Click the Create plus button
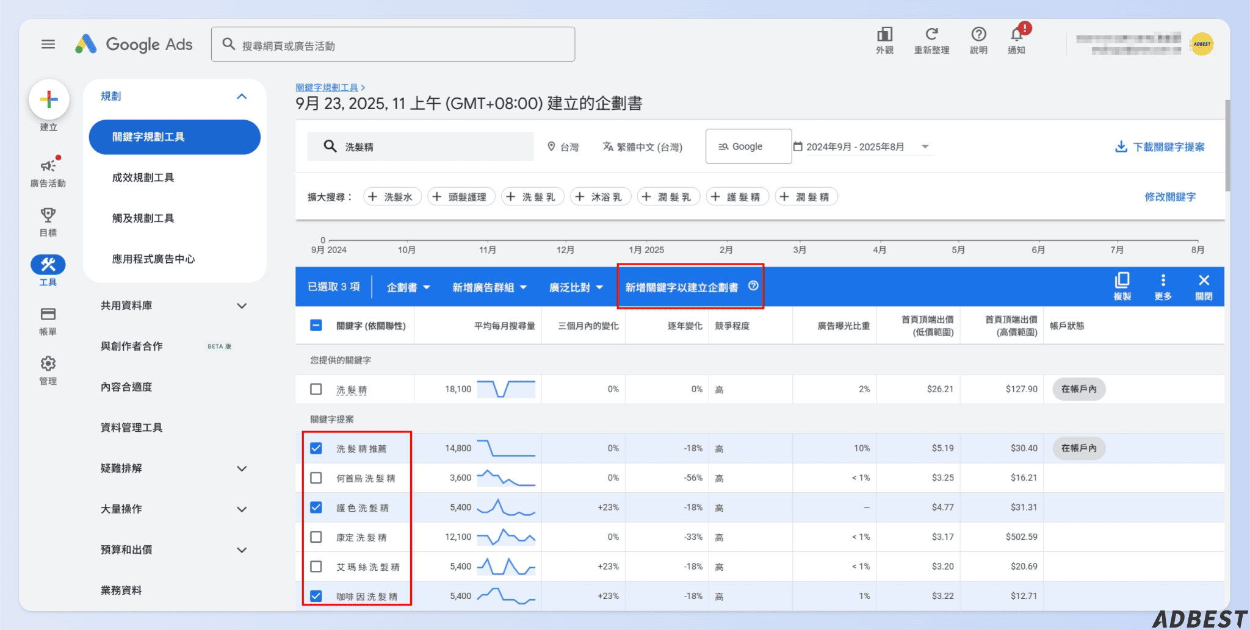 pos(49,99)
